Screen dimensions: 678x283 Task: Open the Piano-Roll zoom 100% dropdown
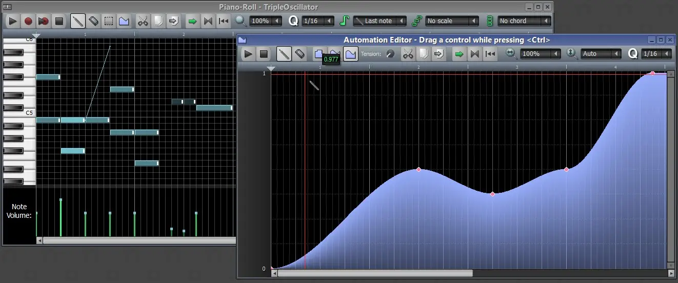coord(266,21)
